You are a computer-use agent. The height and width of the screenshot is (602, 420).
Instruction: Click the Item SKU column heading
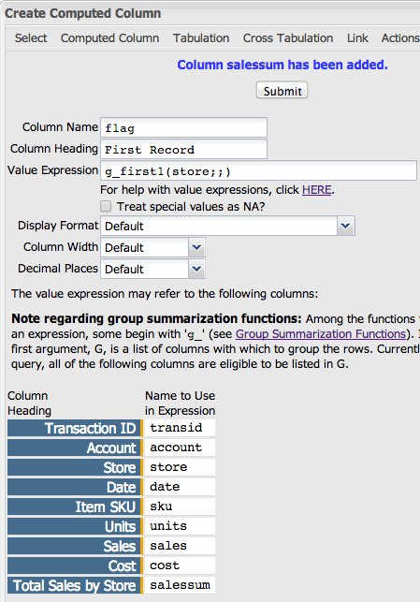pyautogui.click(x=75, y=507)
